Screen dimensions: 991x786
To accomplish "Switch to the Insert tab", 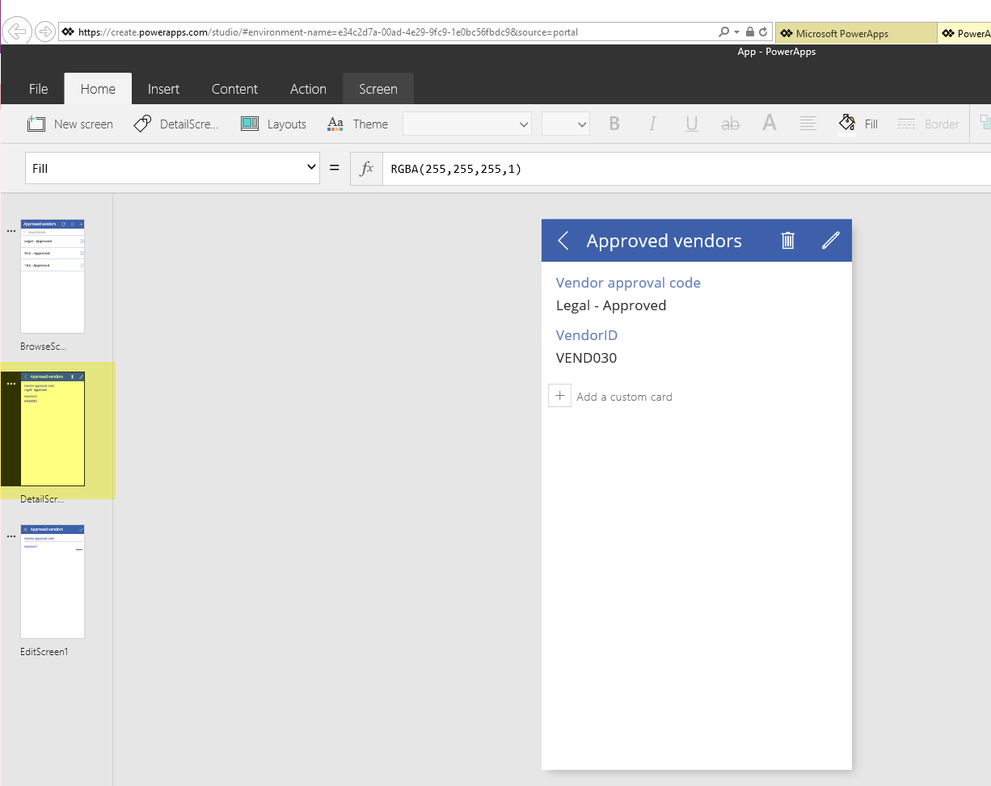I will click(x=163, y=89).
